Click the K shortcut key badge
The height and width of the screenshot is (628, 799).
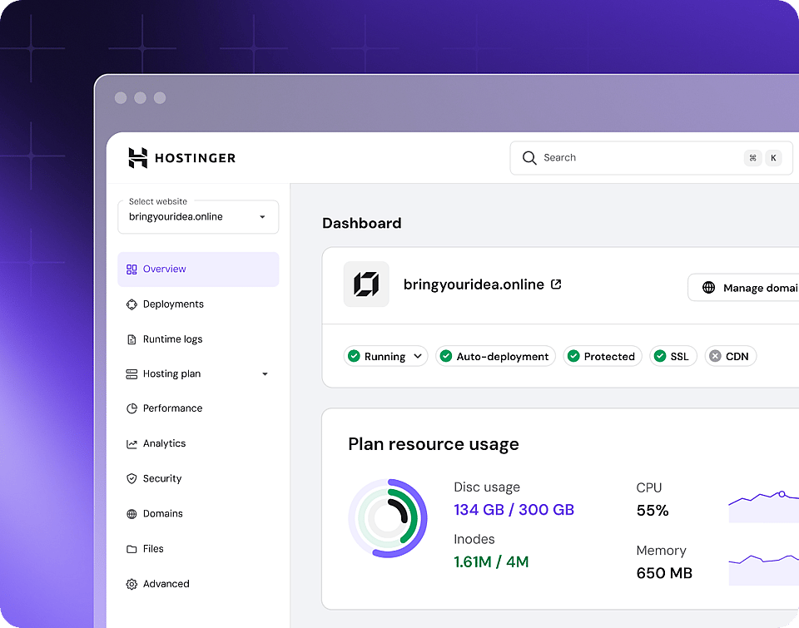point(773,158)
